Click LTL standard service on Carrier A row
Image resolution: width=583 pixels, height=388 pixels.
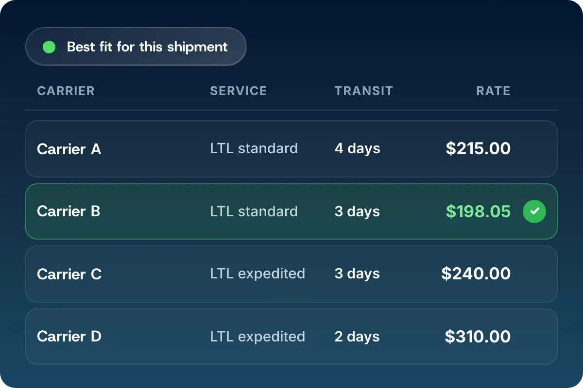254,149
